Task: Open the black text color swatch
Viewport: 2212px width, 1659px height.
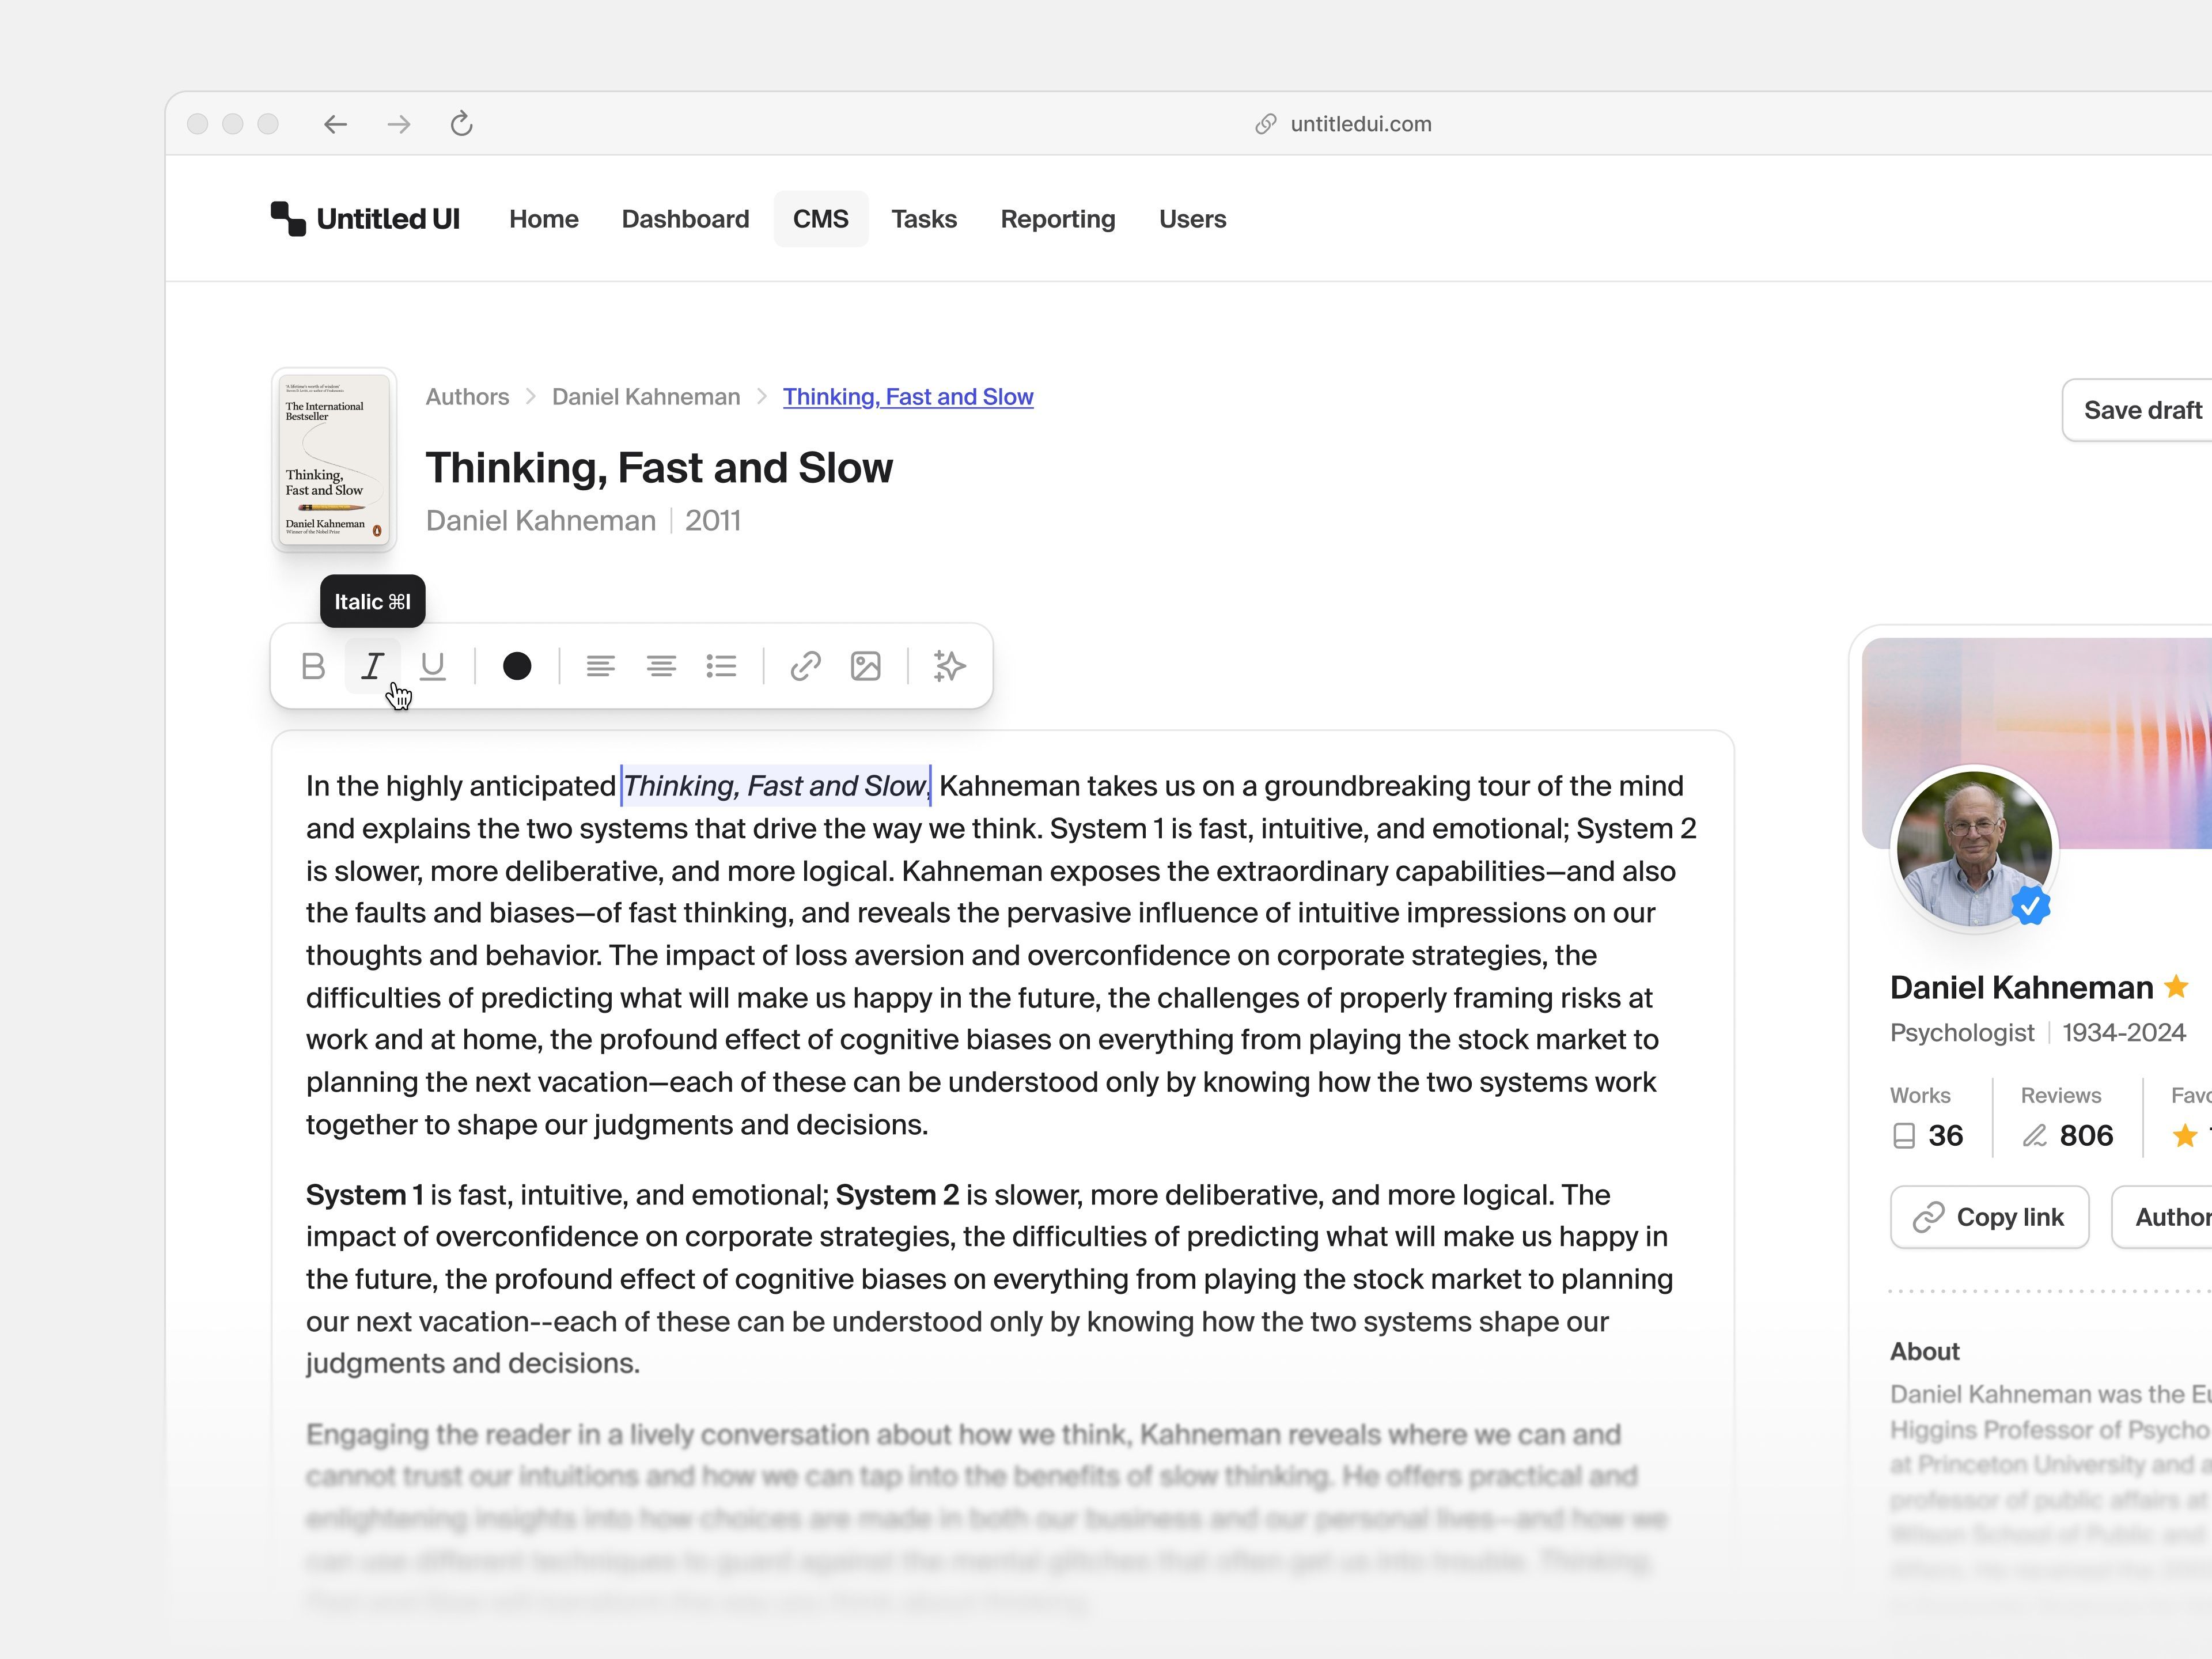Action: pyautogui.click(x=517, y=666)
